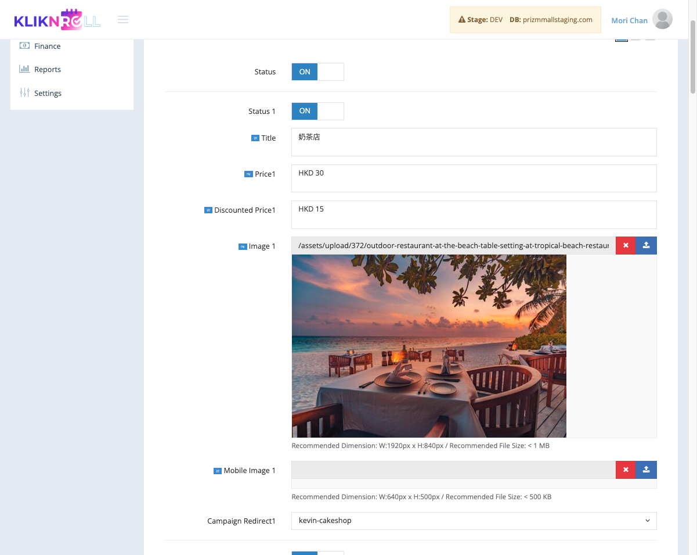Viewport: 697px width, 555px height.
Task: Switch off the Status 1 toggle
Action: click(x=317, y=111)
